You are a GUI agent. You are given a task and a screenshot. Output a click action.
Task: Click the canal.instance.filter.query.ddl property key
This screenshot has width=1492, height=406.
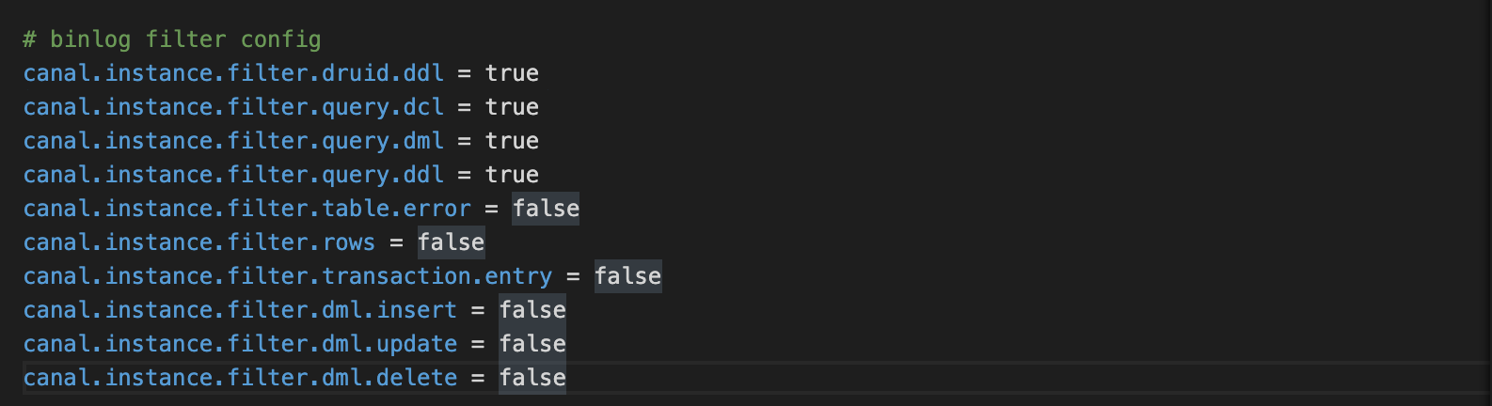233,175
